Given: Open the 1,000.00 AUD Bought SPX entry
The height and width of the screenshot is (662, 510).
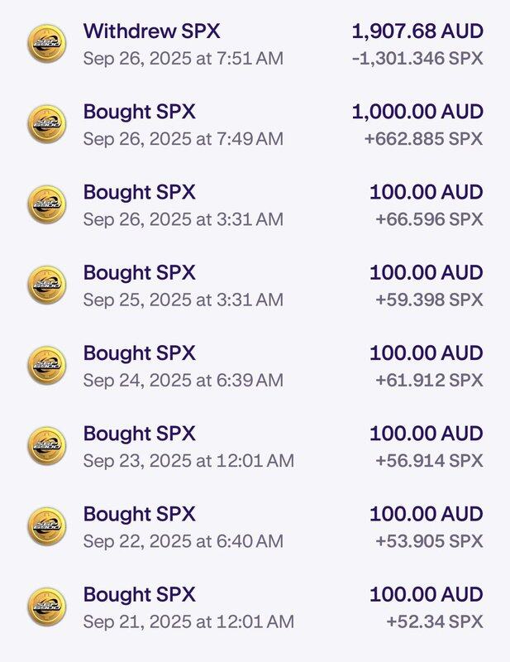Looking at the screenshot, I should click(255, 125).
